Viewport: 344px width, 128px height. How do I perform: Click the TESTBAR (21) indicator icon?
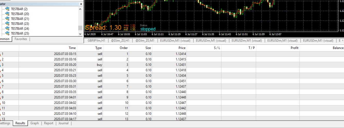pos(7,19)
